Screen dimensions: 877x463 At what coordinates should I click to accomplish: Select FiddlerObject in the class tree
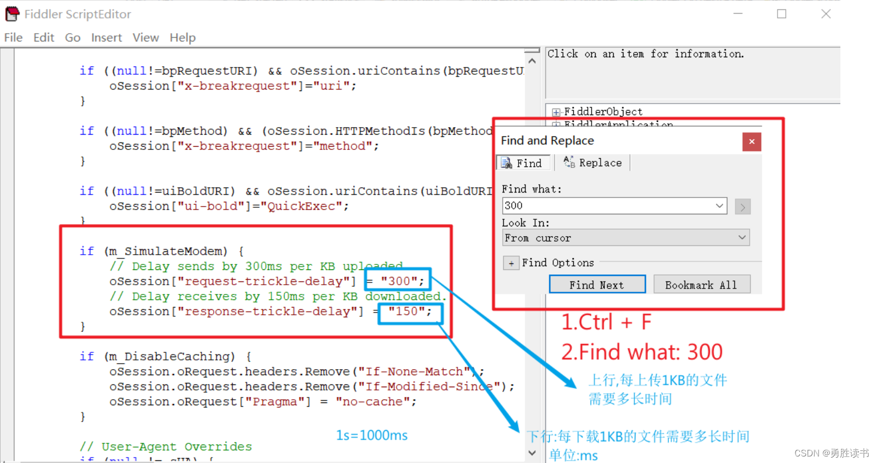[603, 112]
